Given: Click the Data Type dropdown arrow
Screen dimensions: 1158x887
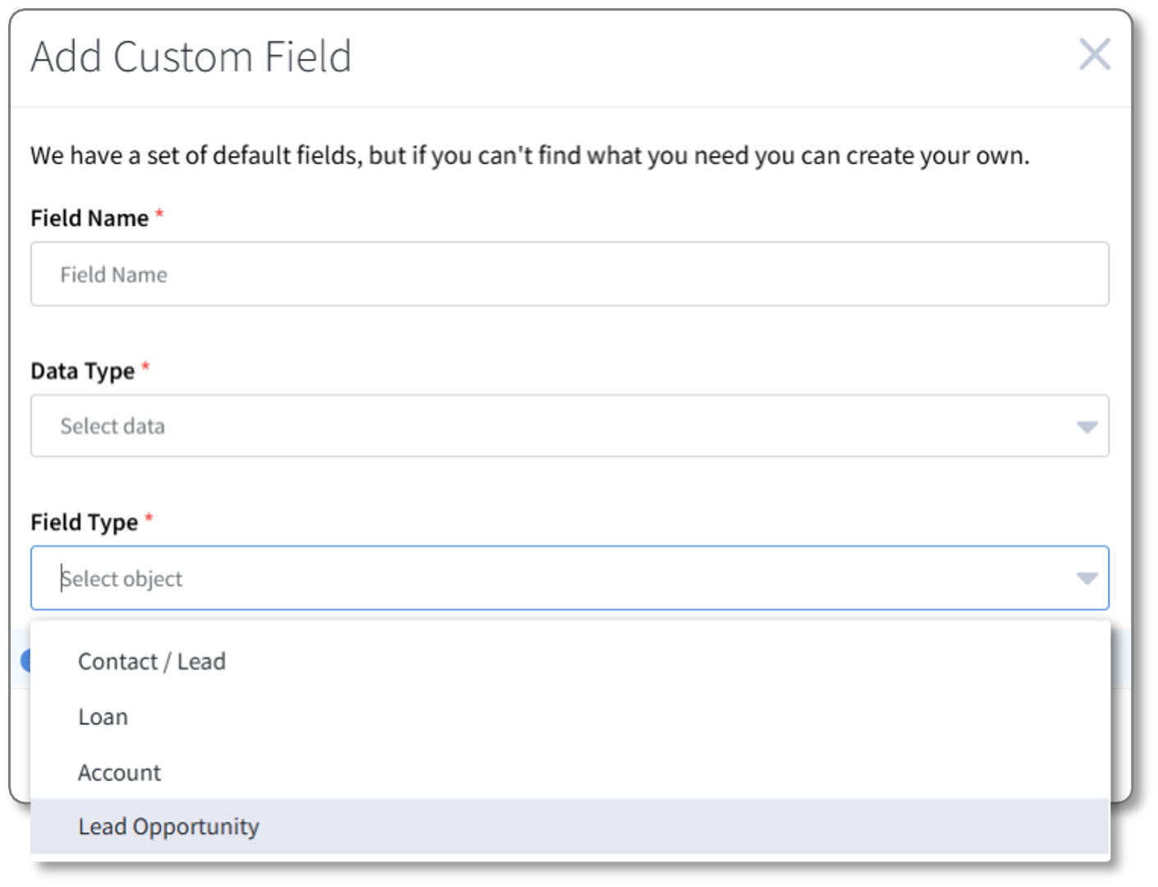Looking at the screenshot, I should pos(1087,427).
